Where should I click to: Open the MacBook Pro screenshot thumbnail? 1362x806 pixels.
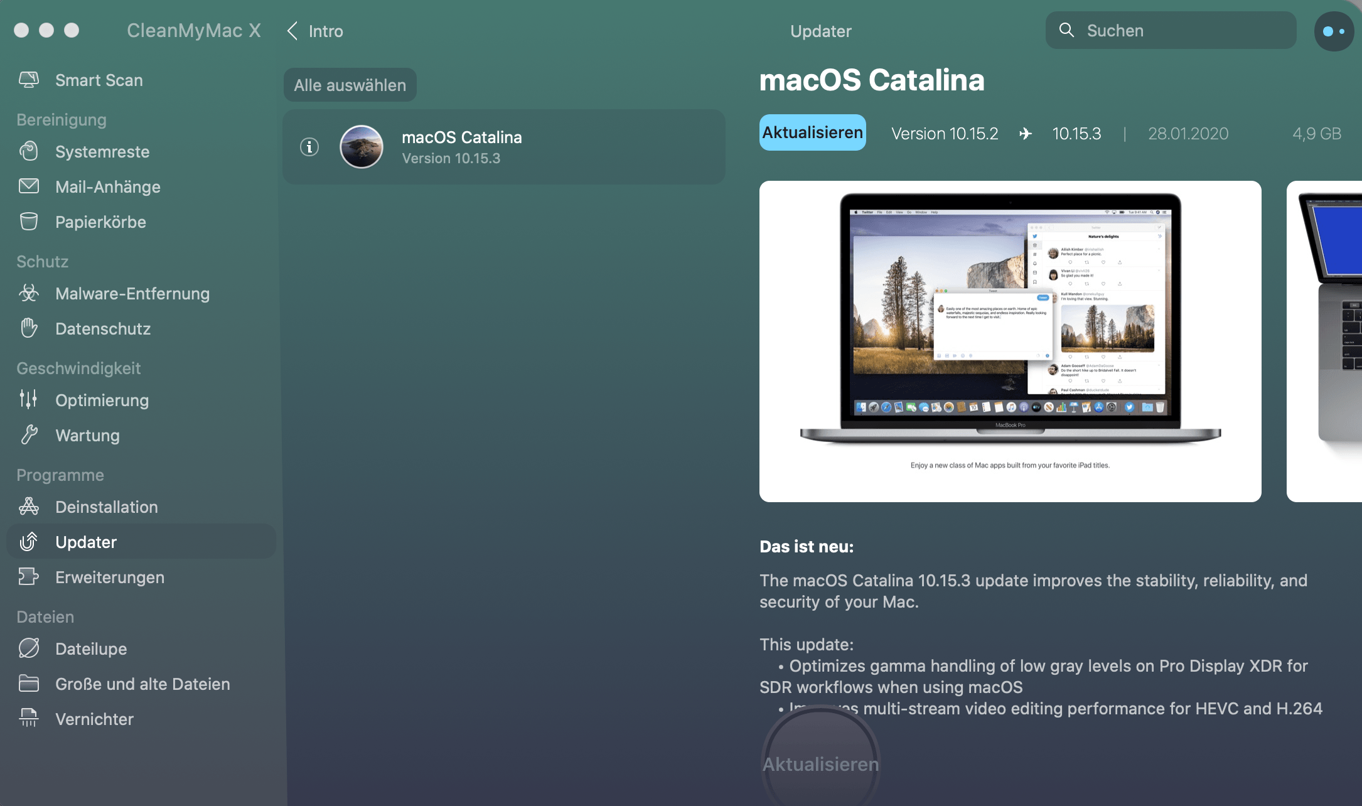click(x=1011, y=341)
